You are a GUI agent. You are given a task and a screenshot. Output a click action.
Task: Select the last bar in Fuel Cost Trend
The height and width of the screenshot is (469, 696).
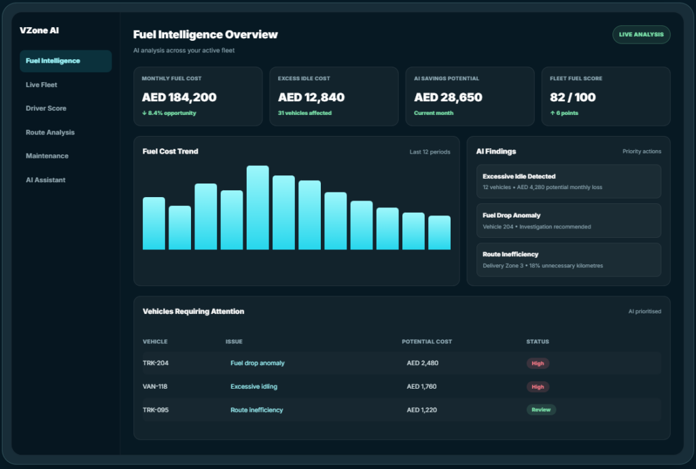[440, 232]
